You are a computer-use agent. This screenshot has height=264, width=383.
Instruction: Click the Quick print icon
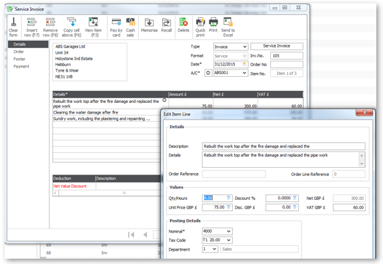(200, 27)
